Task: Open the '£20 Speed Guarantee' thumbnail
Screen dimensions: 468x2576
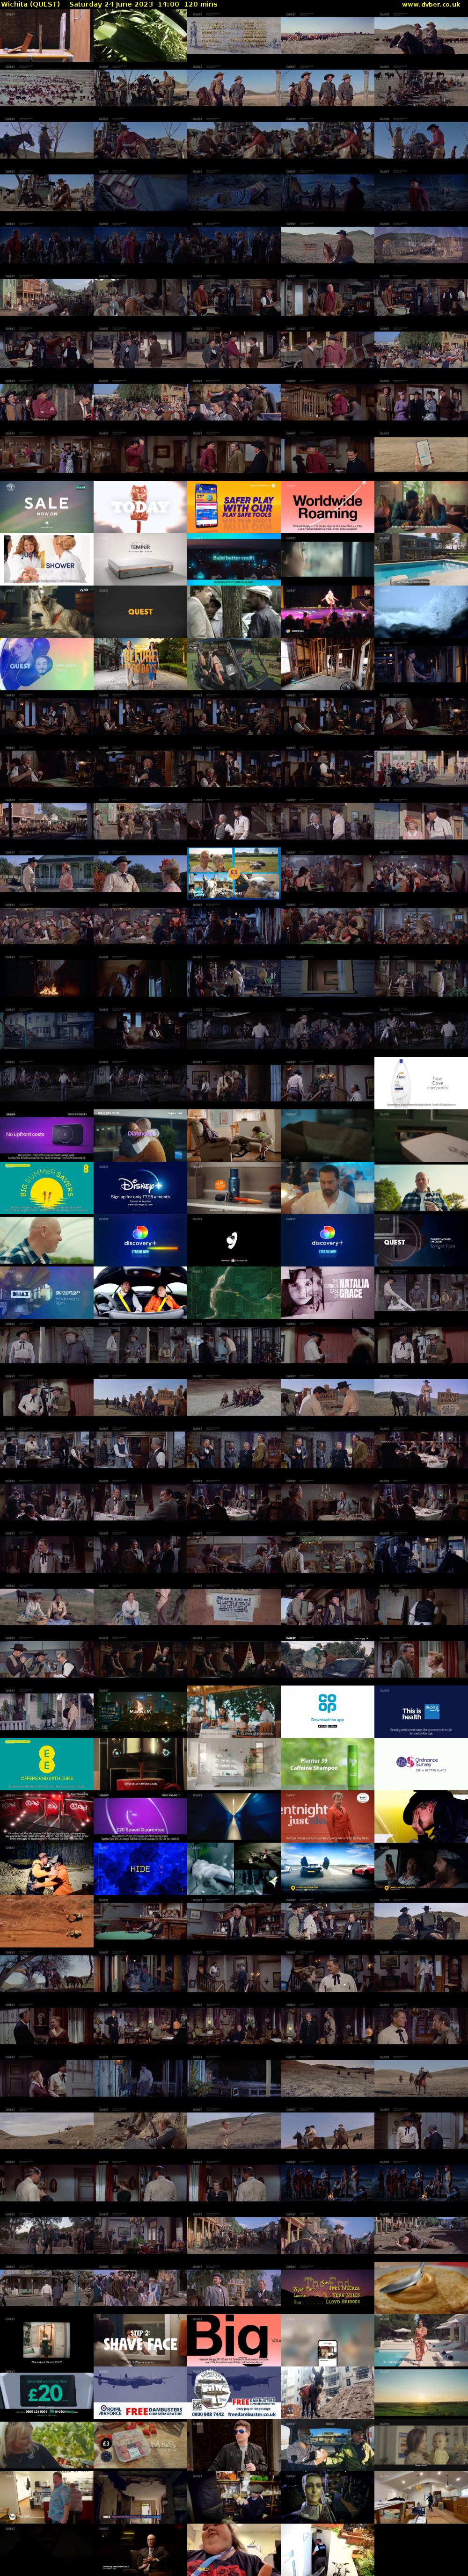Action: (x=140, y=1817)
